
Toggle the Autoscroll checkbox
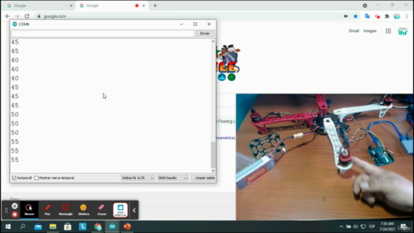pyautogui.click(x=14, y=178)
